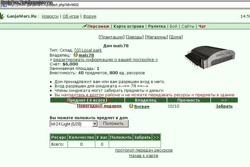The image size is (250, 167).
Task: Open the Новости link
Action: point(50,16)
